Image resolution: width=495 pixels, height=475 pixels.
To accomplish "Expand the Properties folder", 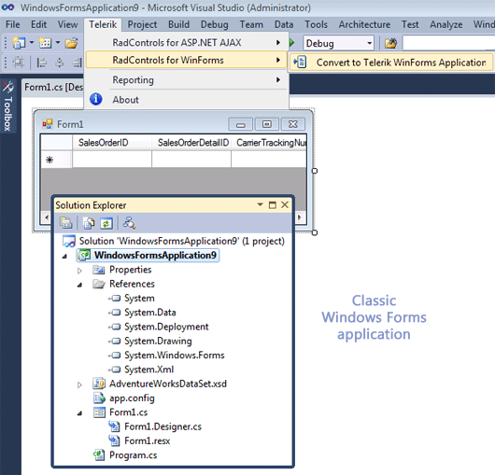I will (x=79, y=271).
